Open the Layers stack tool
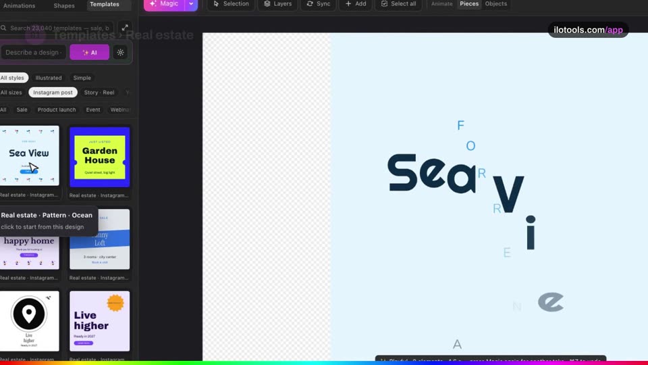 pyautogui.click(x=277, y=4)
